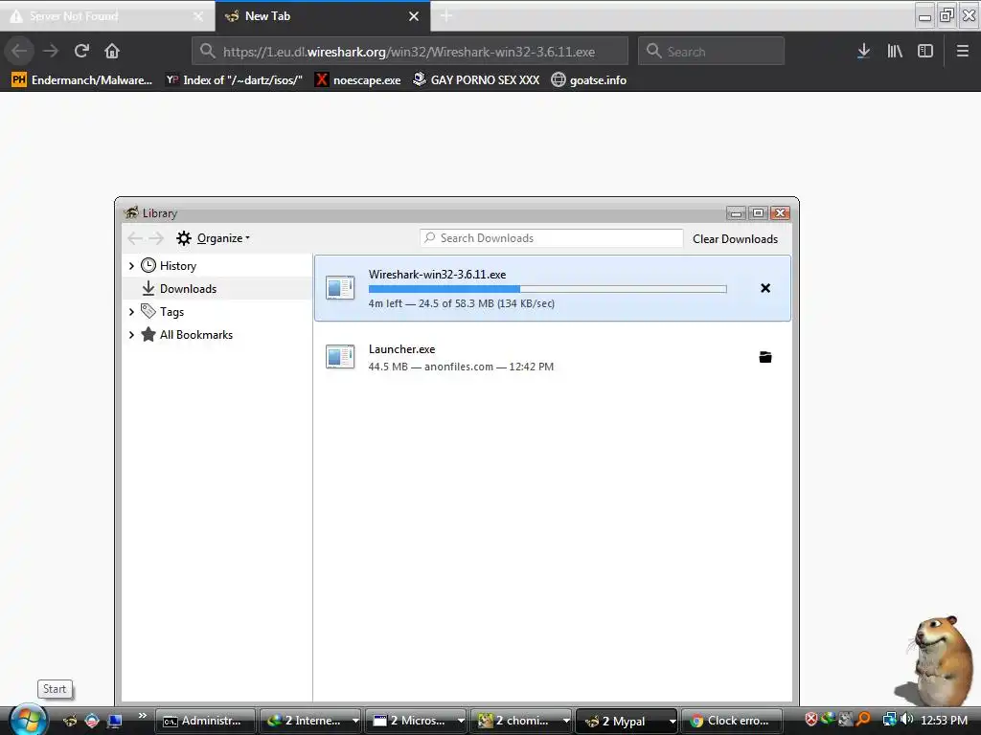
Task: Cancel the Wireshark download with X
Action: (765, 288)
